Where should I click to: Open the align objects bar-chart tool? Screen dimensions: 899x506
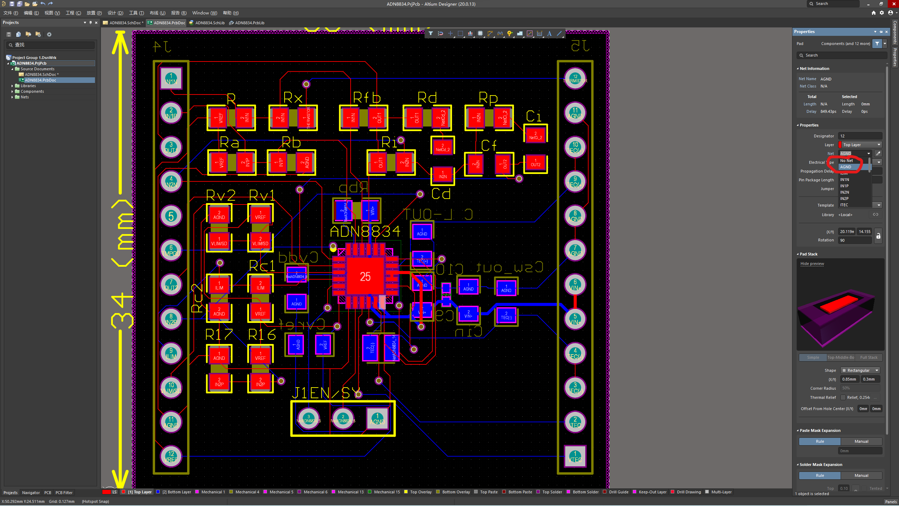pos(470,33)
